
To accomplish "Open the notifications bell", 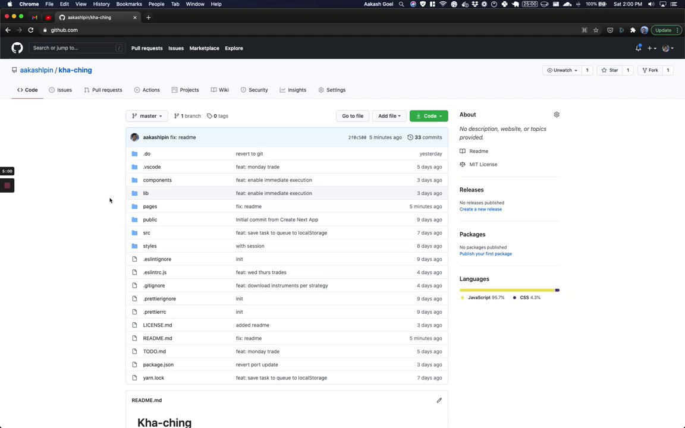I will 638,48.
